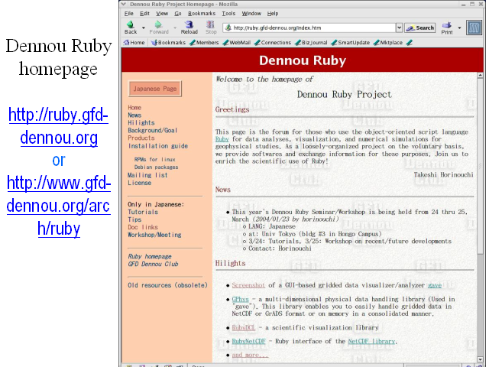This screenshot has width=489, height=367.
Task: Click the Japanese Page button
Action: (x=155, y=89)
